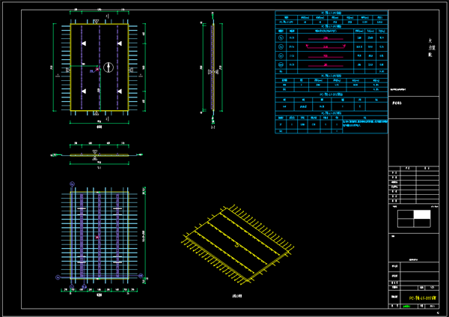Click the first circled rebar mark in the table
Viewport: 449px width, 317px height.
pyautogui.click(x=281, y=38)
